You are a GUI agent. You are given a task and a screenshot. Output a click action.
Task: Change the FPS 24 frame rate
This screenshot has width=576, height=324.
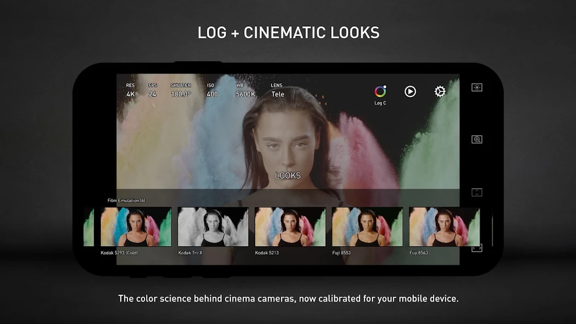pyautogui.click(x=152, y=91)
